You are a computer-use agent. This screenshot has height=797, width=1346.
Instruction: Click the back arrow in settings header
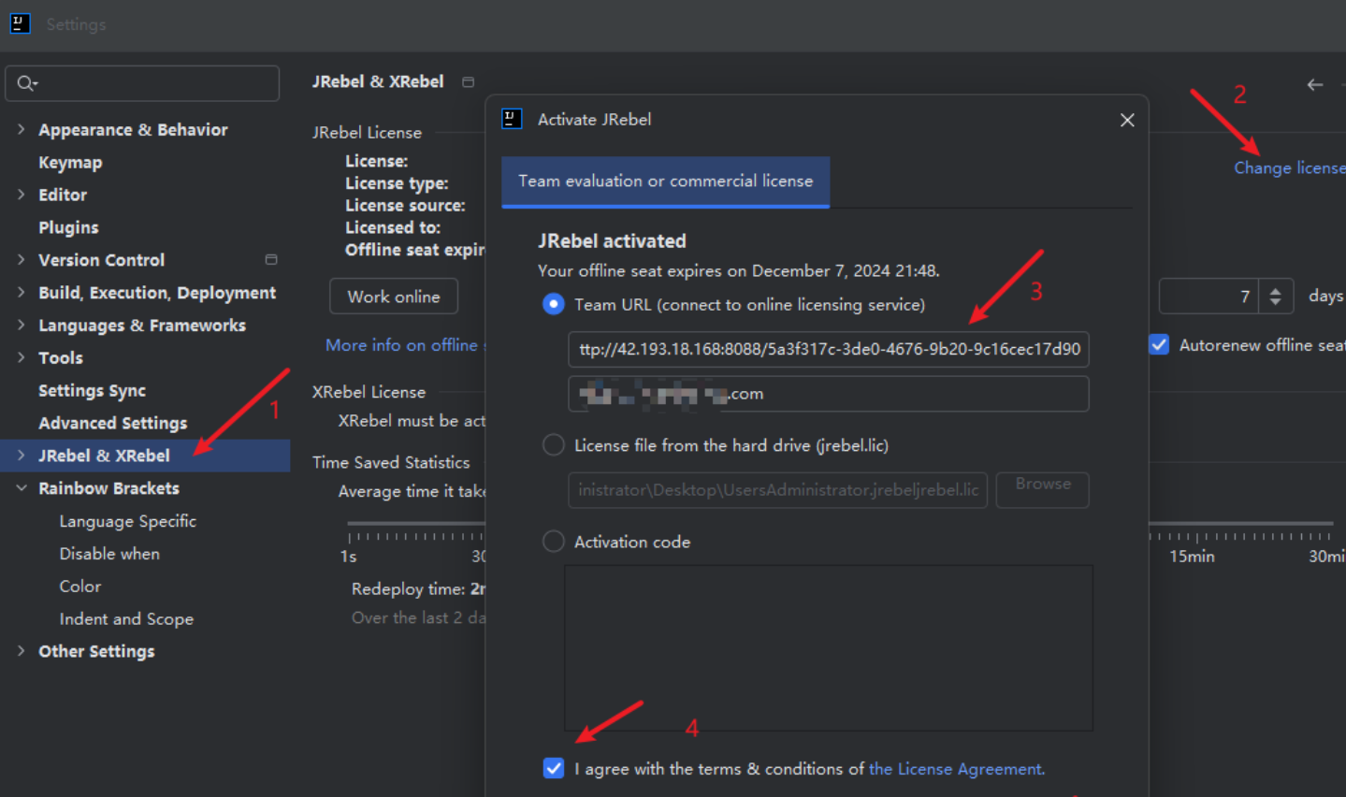coord(1314,85)
